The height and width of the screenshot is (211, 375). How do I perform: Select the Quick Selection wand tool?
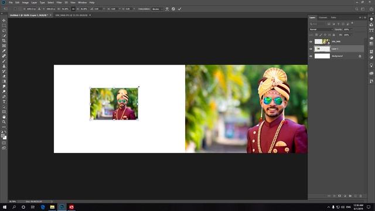click(x=4, y=36)
